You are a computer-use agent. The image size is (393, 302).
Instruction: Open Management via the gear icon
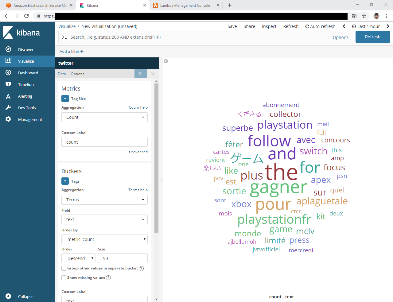click(x=8, y=119)
